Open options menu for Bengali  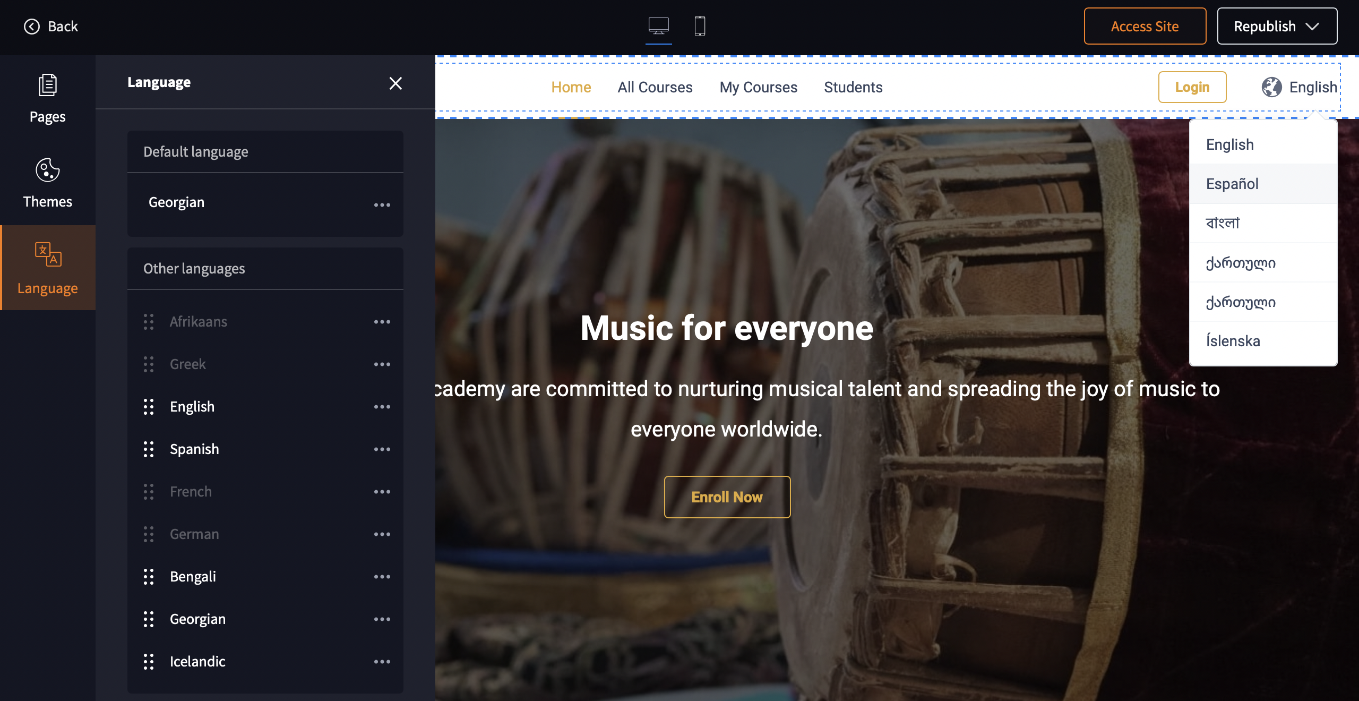click(382, 577)
